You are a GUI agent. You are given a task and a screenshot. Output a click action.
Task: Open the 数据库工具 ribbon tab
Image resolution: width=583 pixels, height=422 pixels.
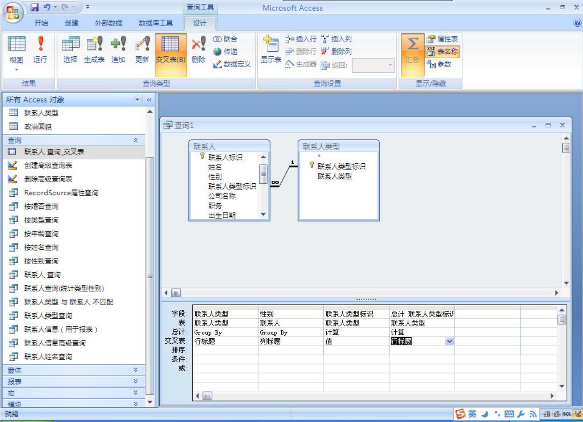155,23
